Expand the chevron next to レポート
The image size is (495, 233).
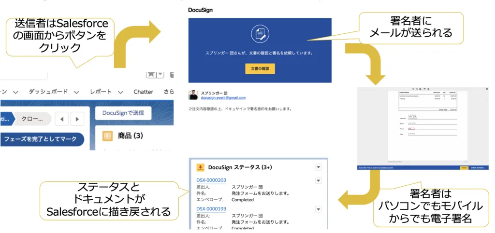pos(120,92)
